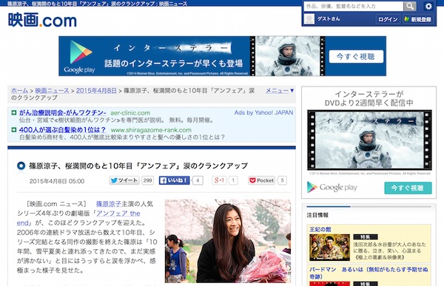
Task: Click the ゲストさん username label
Action: coord(329,19)
